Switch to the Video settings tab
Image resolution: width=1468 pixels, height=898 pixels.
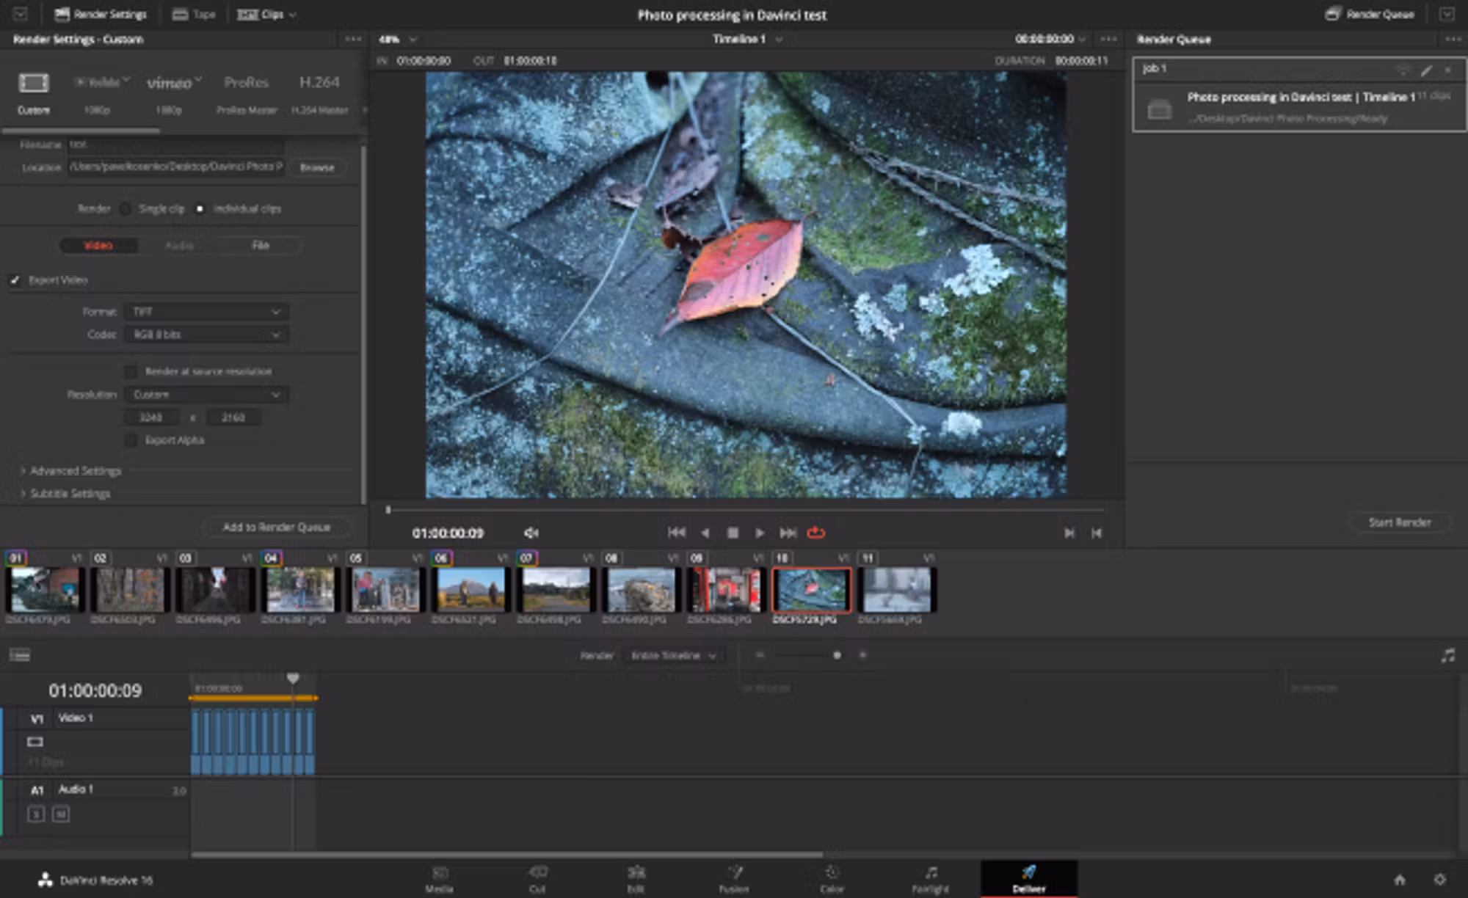(98, 245)
